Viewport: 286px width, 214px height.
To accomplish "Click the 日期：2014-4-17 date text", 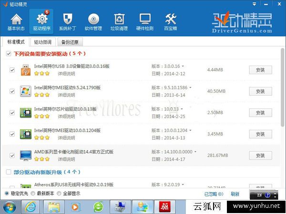I will [x=168, y=159].
